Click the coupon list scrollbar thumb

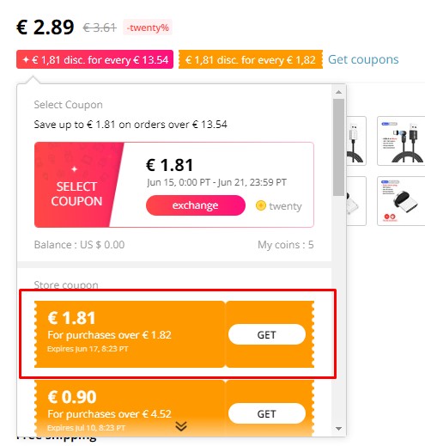pyautogui.click(x=338, y=148)
